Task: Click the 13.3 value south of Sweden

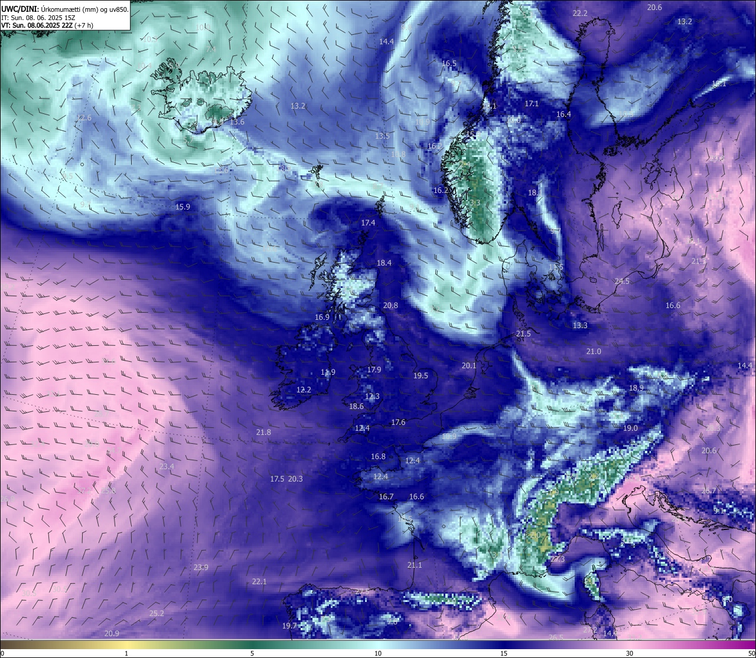Action: 580,325
